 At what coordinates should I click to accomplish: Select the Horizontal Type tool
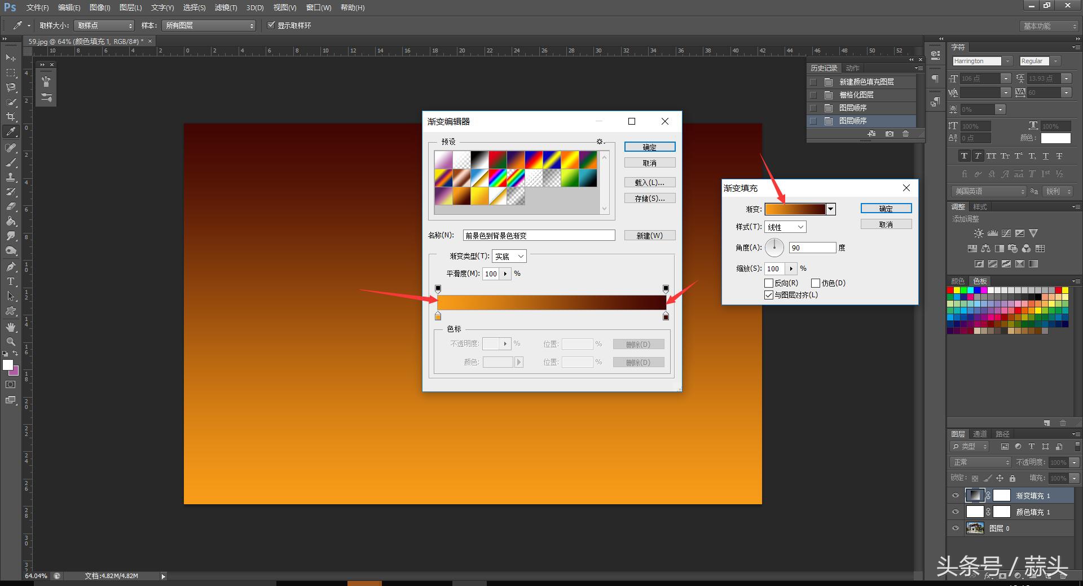pyautogui.click(x=11, y=281)
